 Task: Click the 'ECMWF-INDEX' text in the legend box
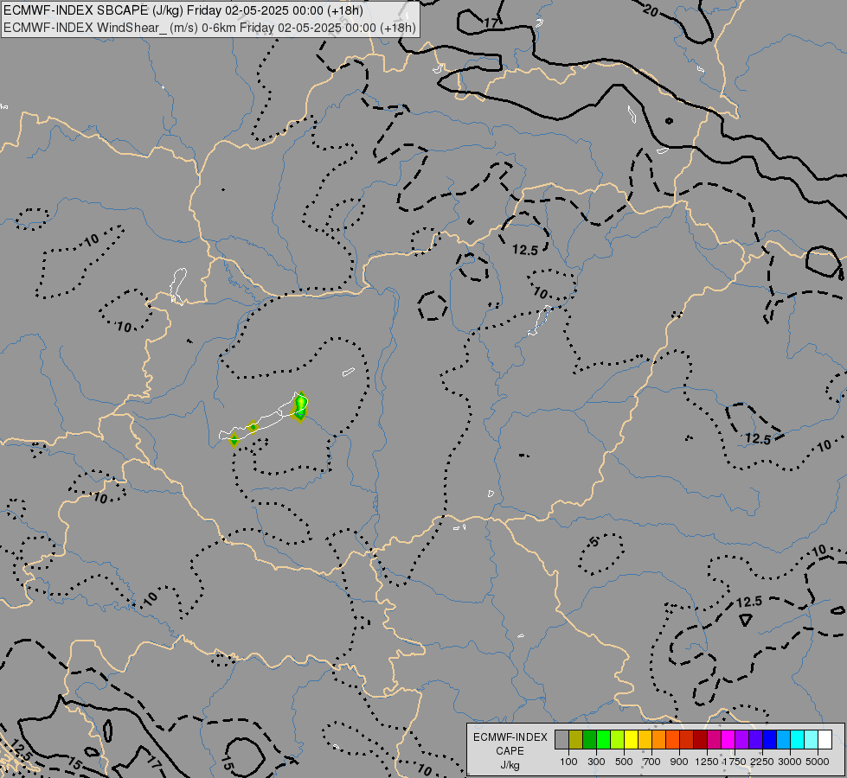(510, 737)
